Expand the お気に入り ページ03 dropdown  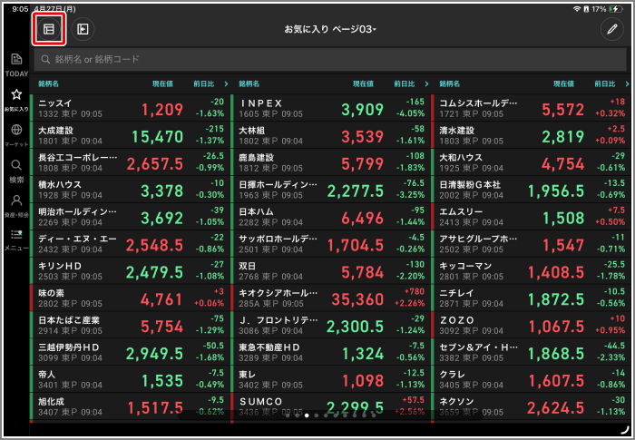[330, 29]
